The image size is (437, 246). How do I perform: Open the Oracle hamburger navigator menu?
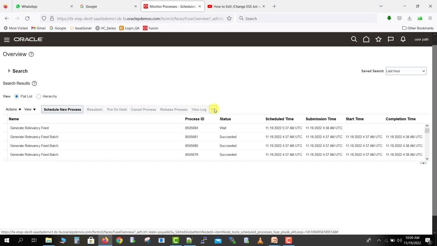pos(6,40)
